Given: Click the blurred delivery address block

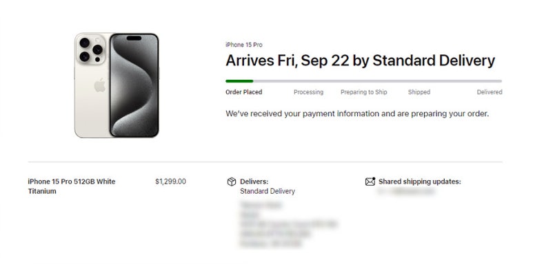Looking at the screenshot, I should click(x=288, y=224).
